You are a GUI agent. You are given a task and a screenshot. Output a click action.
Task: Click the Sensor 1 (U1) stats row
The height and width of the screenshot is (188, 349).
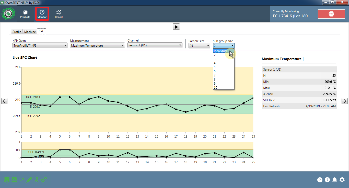point(299,69)
